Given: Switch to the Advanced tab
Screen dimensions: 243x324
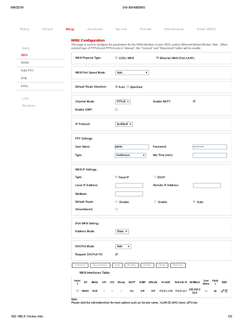Looking at the screenshot, I should pyautogui.click(x=95, y=29).
